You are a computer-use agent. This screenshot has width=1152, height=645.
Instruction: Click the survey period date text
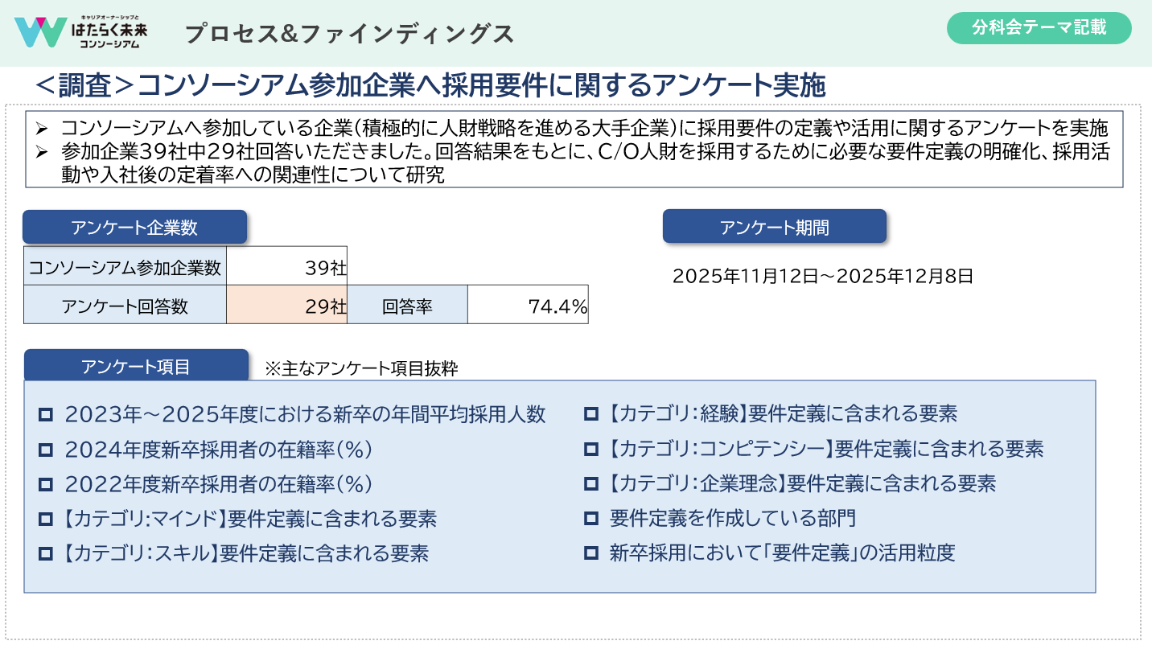pos(823,277)
